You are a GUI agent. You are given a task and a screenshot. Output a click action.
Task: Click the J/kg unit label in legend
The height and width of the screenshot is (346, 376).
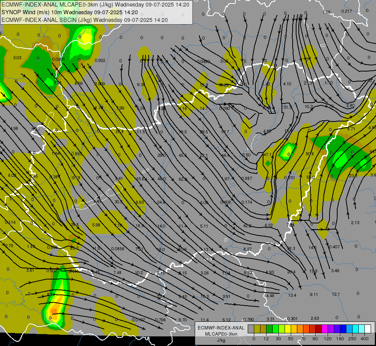click(x=221, y=340)
